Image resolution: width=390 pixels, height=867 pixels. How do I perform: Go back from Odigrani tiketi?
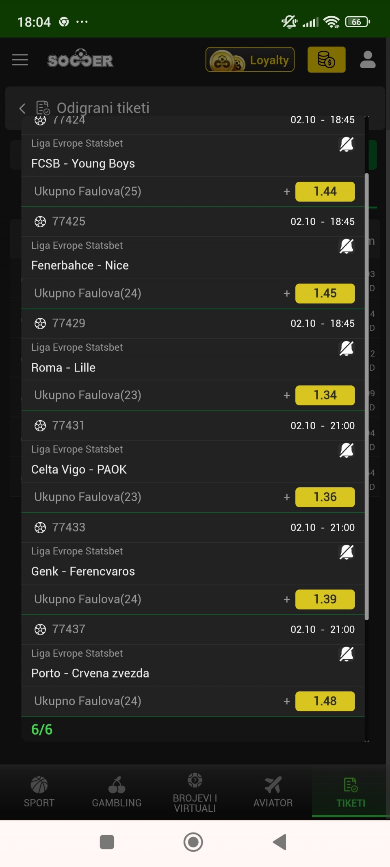22,108
